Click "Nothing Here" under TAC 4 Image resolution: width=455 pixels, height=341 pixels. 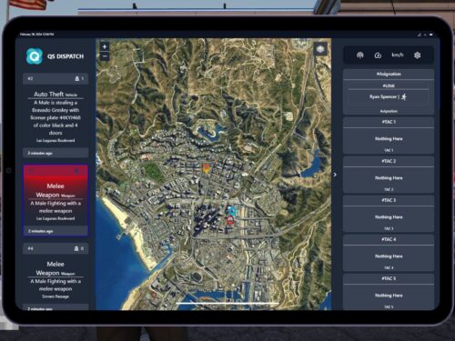click(389, 256)
